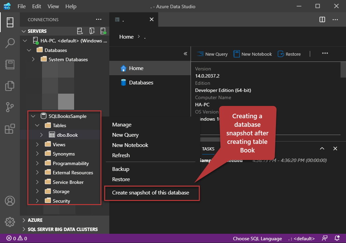
Task: Click Home in the breadcrumb
Action: 126,37
